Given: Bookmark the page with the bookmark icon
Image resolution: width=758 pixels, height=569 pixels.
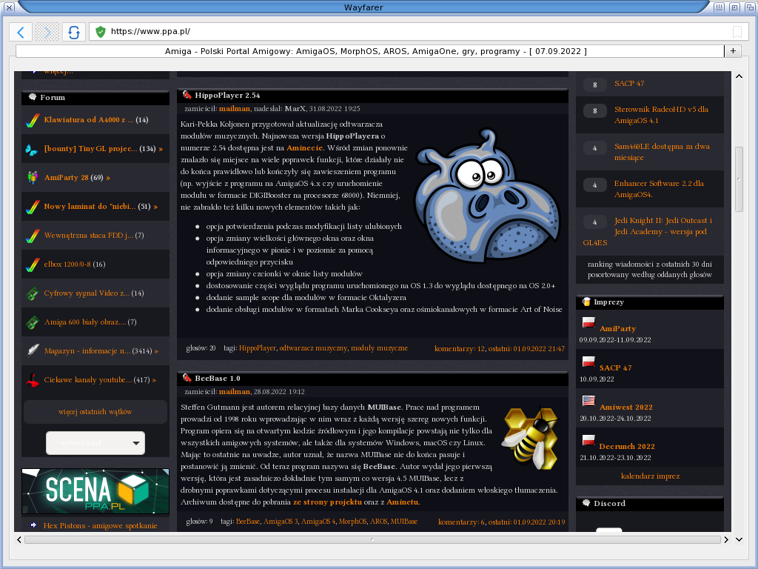Looking at the screenshot, I should click(x=737, y=32).
